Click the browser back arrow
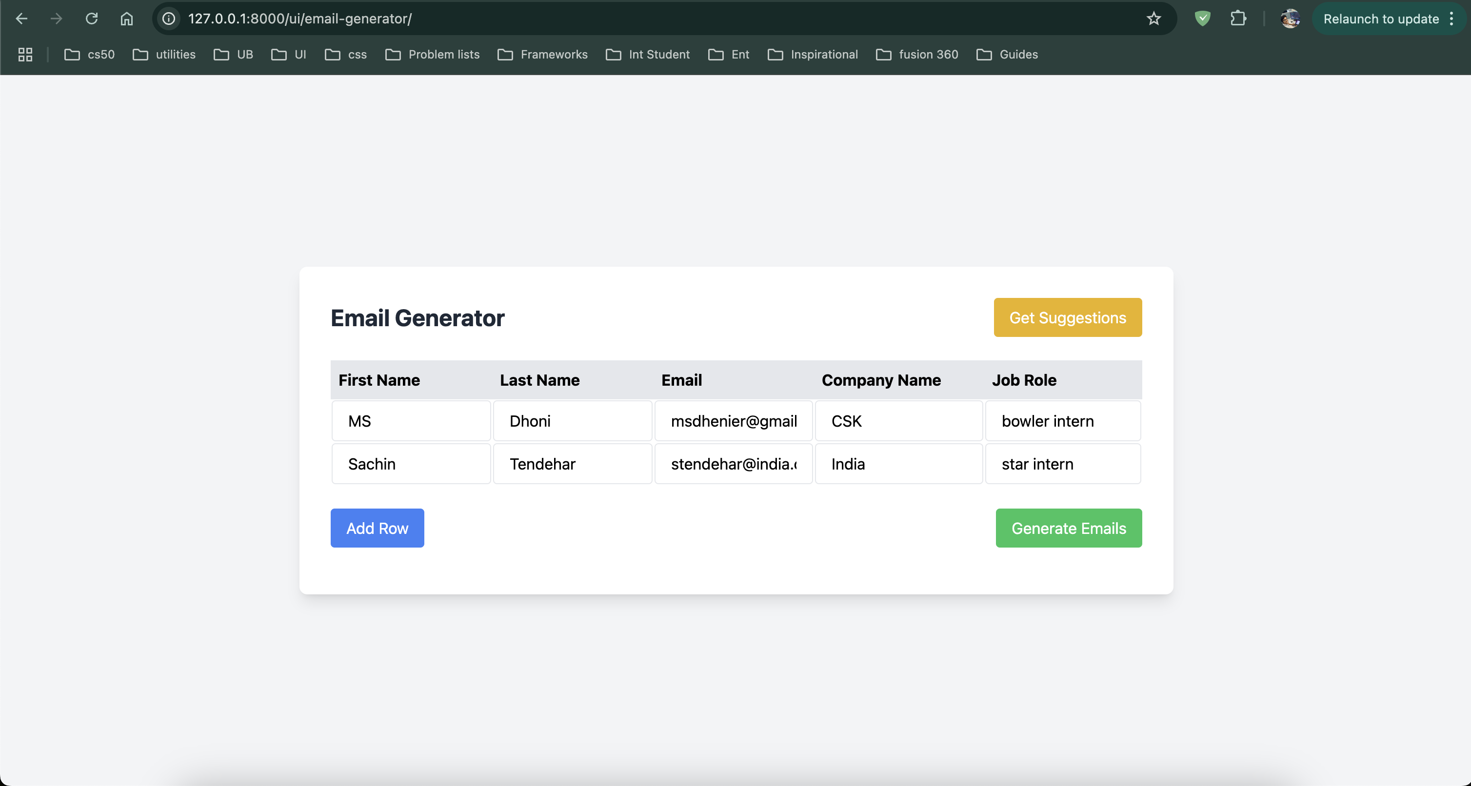Screen dimensions: 1471x786 coord(21,19)
